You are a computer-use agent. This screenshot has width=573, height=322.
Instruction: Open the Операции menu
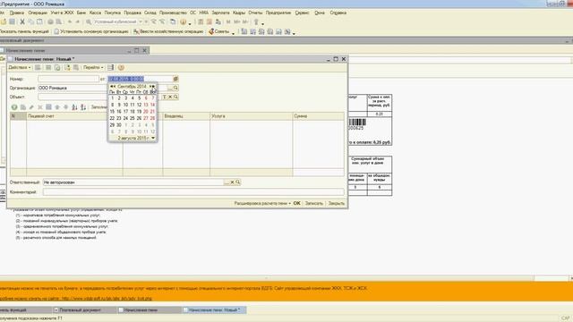tap(38, 13)
